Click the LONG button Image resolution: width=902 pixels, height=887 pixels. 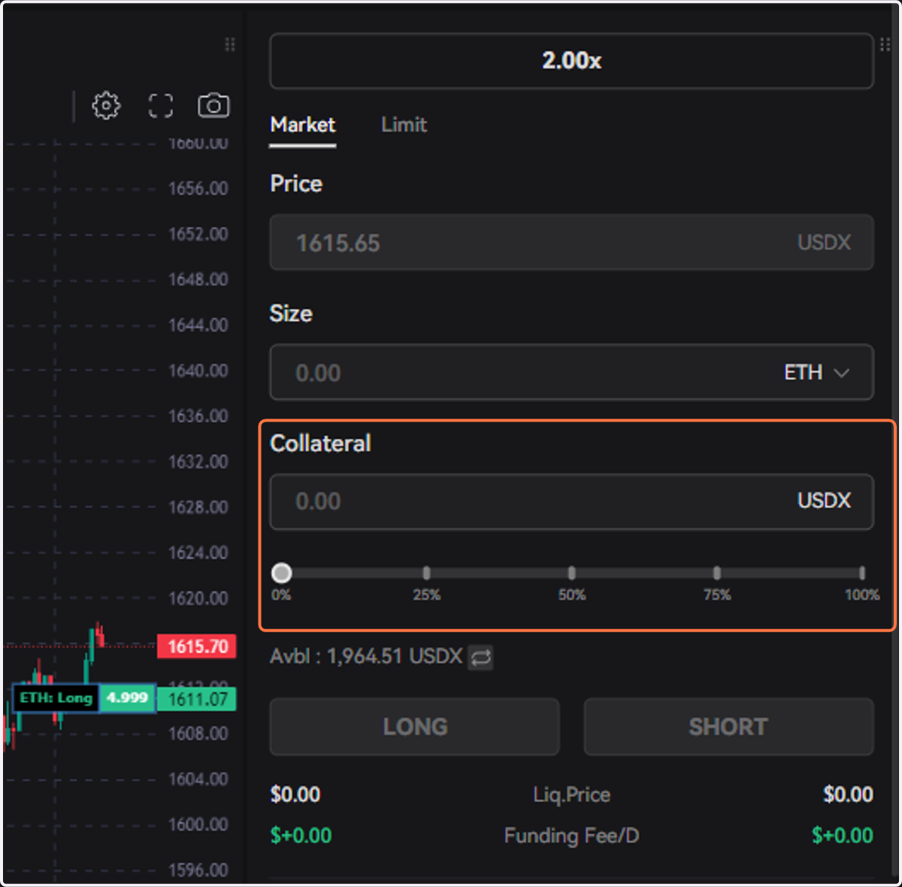pos(415,727)
